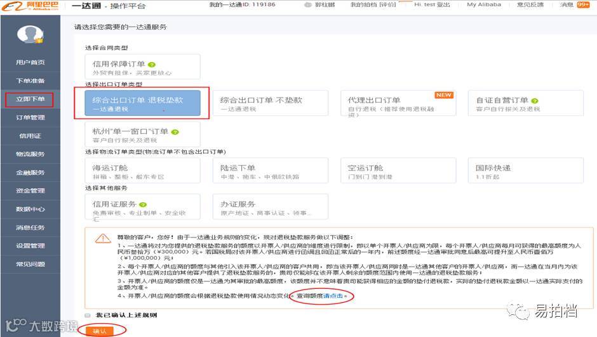This screenshot has height=337, width=597.
Task: Select 综合出口订单 不垫款 option
Action: 271,103
